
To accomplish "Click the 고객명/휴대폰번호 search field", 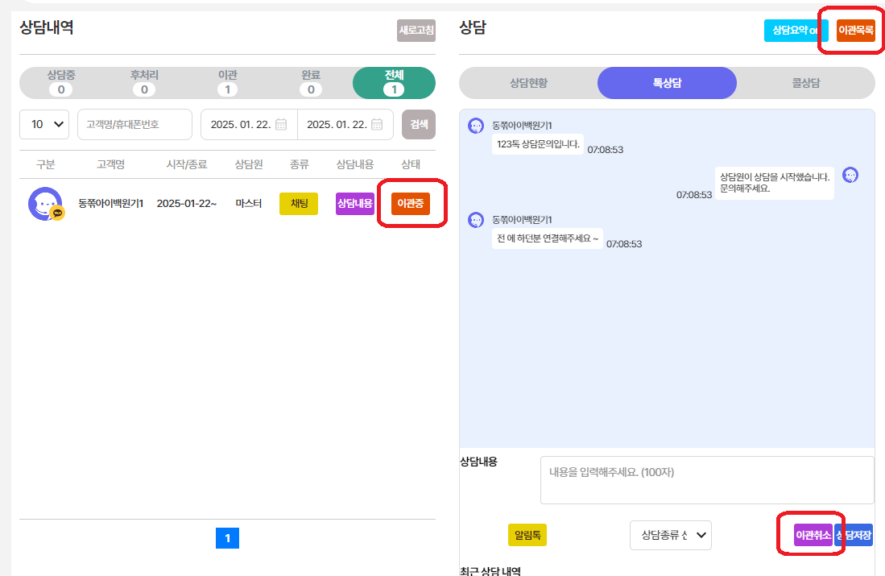I will (x=134, y=124).
